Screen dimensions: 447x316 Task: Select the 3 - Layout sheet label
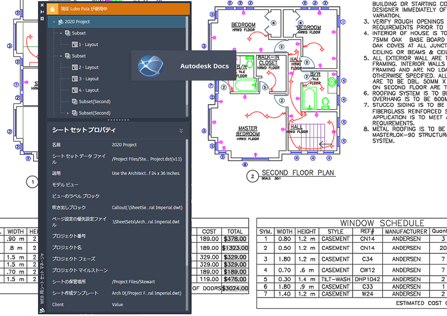(x=89, y=79)
